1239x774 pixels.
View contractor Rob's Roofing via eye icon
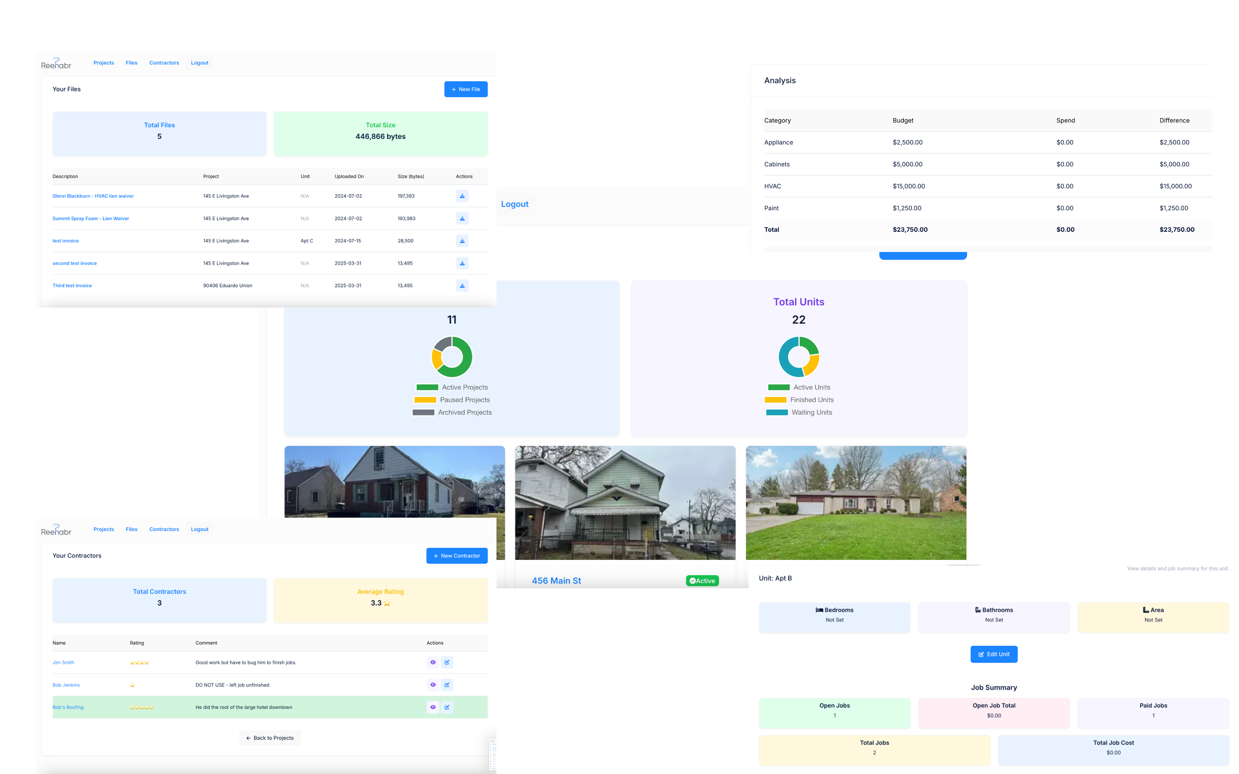point(433,707)
